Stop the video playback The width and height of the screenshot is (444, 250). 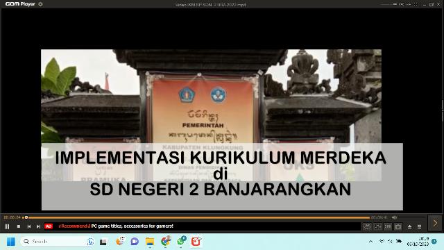click(x=19, y=226)
